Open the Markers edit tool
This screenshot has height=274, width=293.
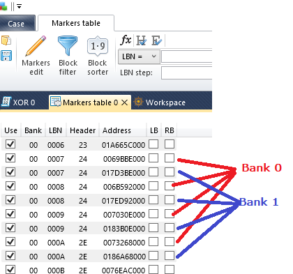click(36, 56)
